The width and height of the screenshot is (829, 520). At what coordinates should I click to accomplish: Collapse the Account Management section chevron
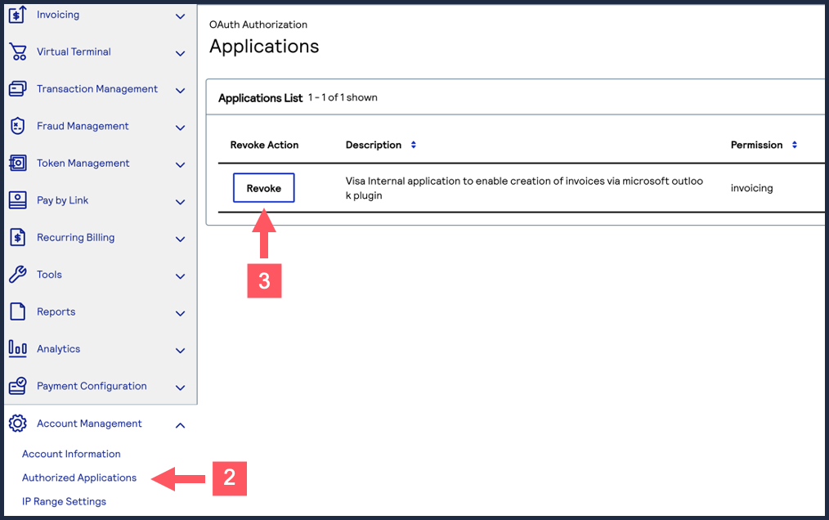click(x=180, y=424)
